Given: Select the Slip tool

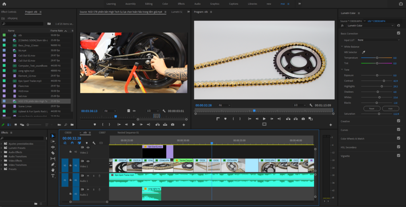Looking at the screenshot, I should coord(53,158).
